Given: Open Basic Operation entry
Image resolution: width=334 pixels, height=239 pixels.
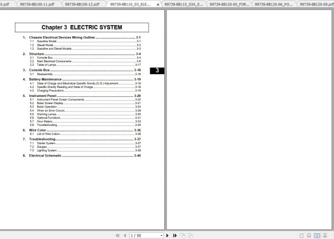Looking at the screenshot, I should 85,107.
